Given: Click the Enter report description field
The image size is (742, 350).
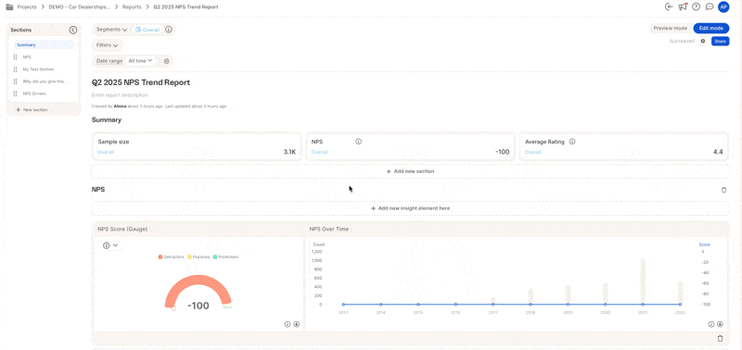Looking at the screenshot, I should point(120,95).
